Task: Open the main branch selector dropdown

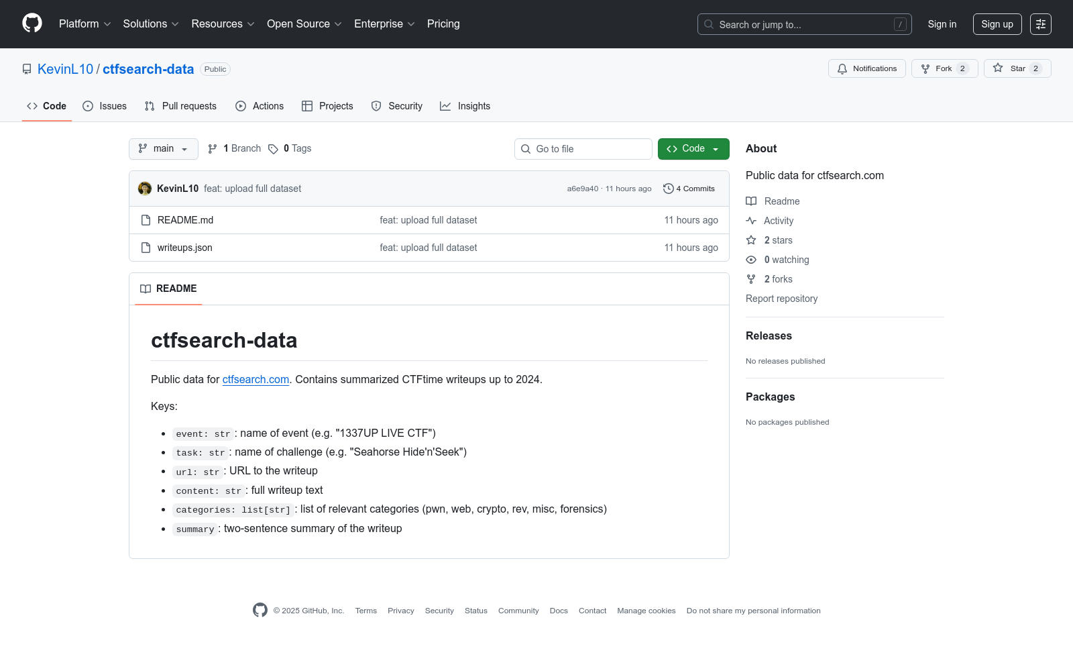Action: [x=164, y=149]
